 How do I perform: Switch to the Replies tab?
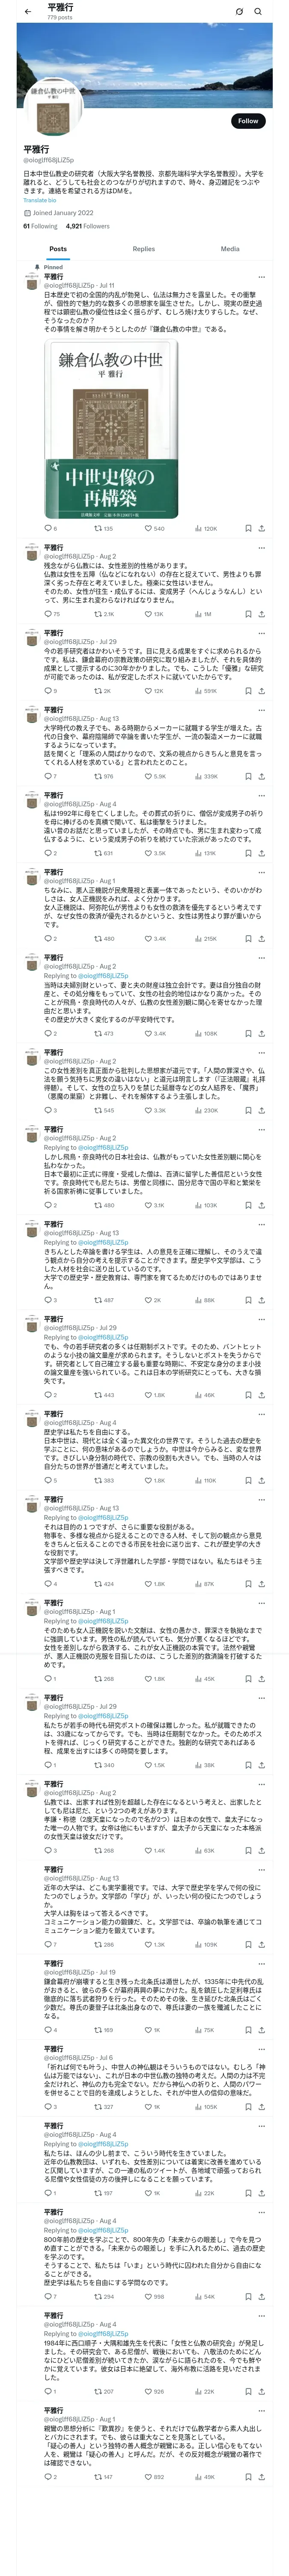143,249
